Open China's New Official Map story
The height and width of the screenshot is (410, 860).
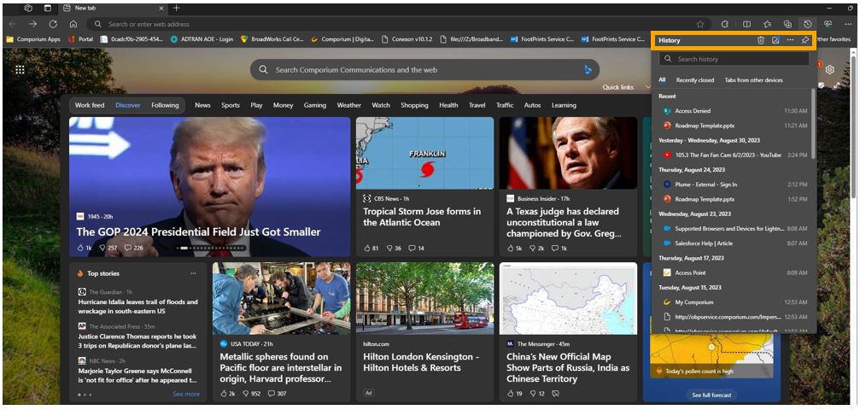(568, 368)
